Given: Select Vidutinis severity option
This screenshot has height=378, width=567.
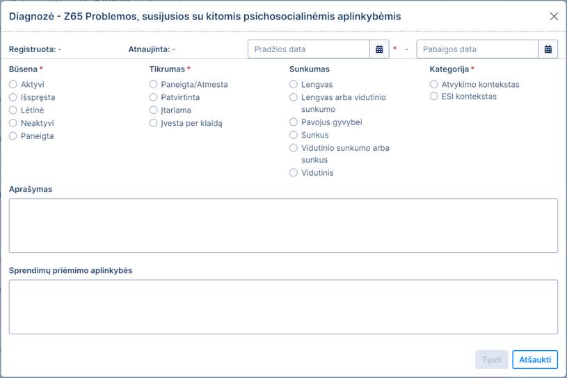Looking at the screenshot, I should pyautogui.click(x=294, y=172).
